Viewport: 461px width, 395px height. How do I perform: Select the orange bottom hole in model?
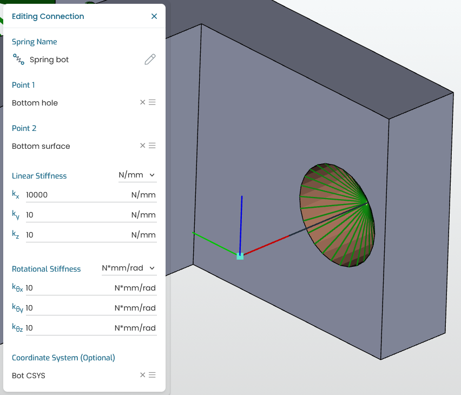tap(337, 215)
